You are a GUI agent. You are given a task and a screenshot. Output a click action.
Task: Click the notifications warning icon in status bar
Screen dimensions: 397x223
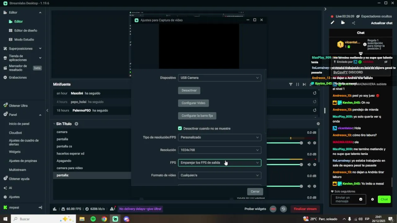(x=113, y=209)
